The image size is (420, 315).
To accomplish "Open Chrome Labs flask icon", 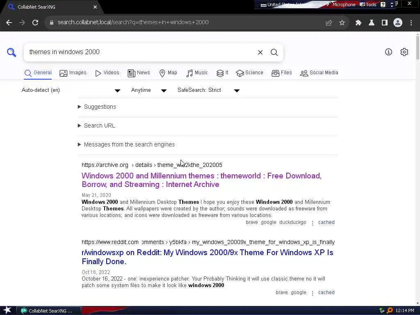I will click(372, 23).
